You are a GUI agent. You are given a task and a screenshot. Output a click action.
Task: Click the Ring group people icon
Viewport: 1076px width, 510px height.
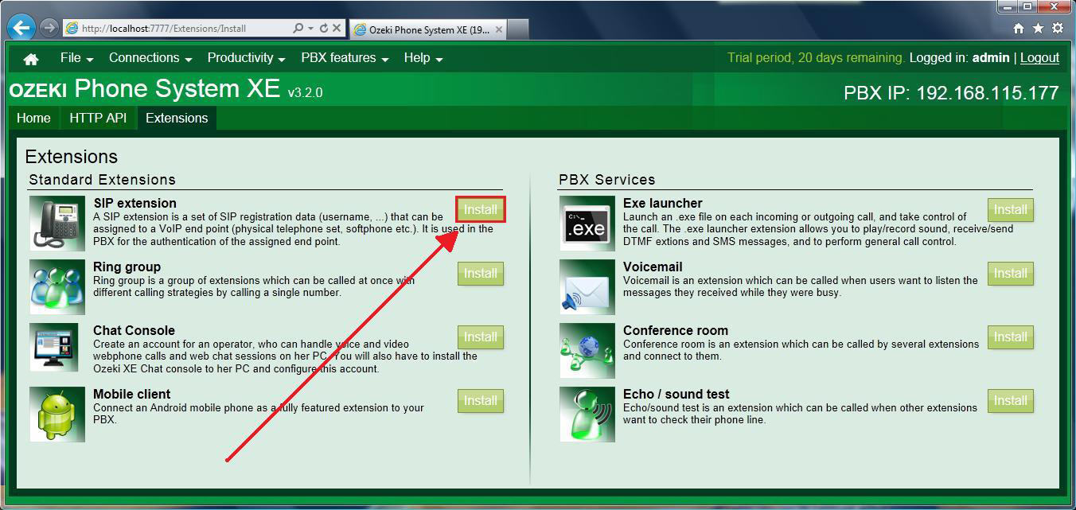[57, 287]
